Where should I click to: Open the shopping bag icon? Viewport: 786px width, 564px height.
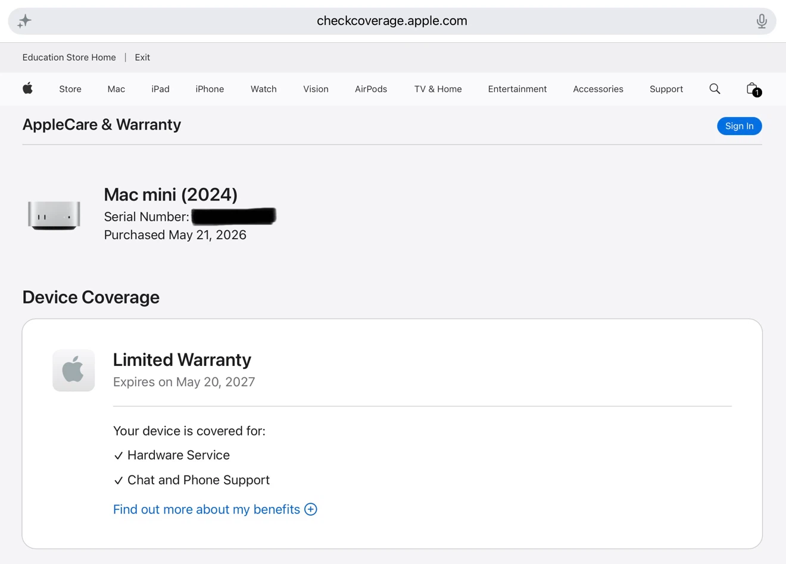pyautogui.click(x=753, y=89)
